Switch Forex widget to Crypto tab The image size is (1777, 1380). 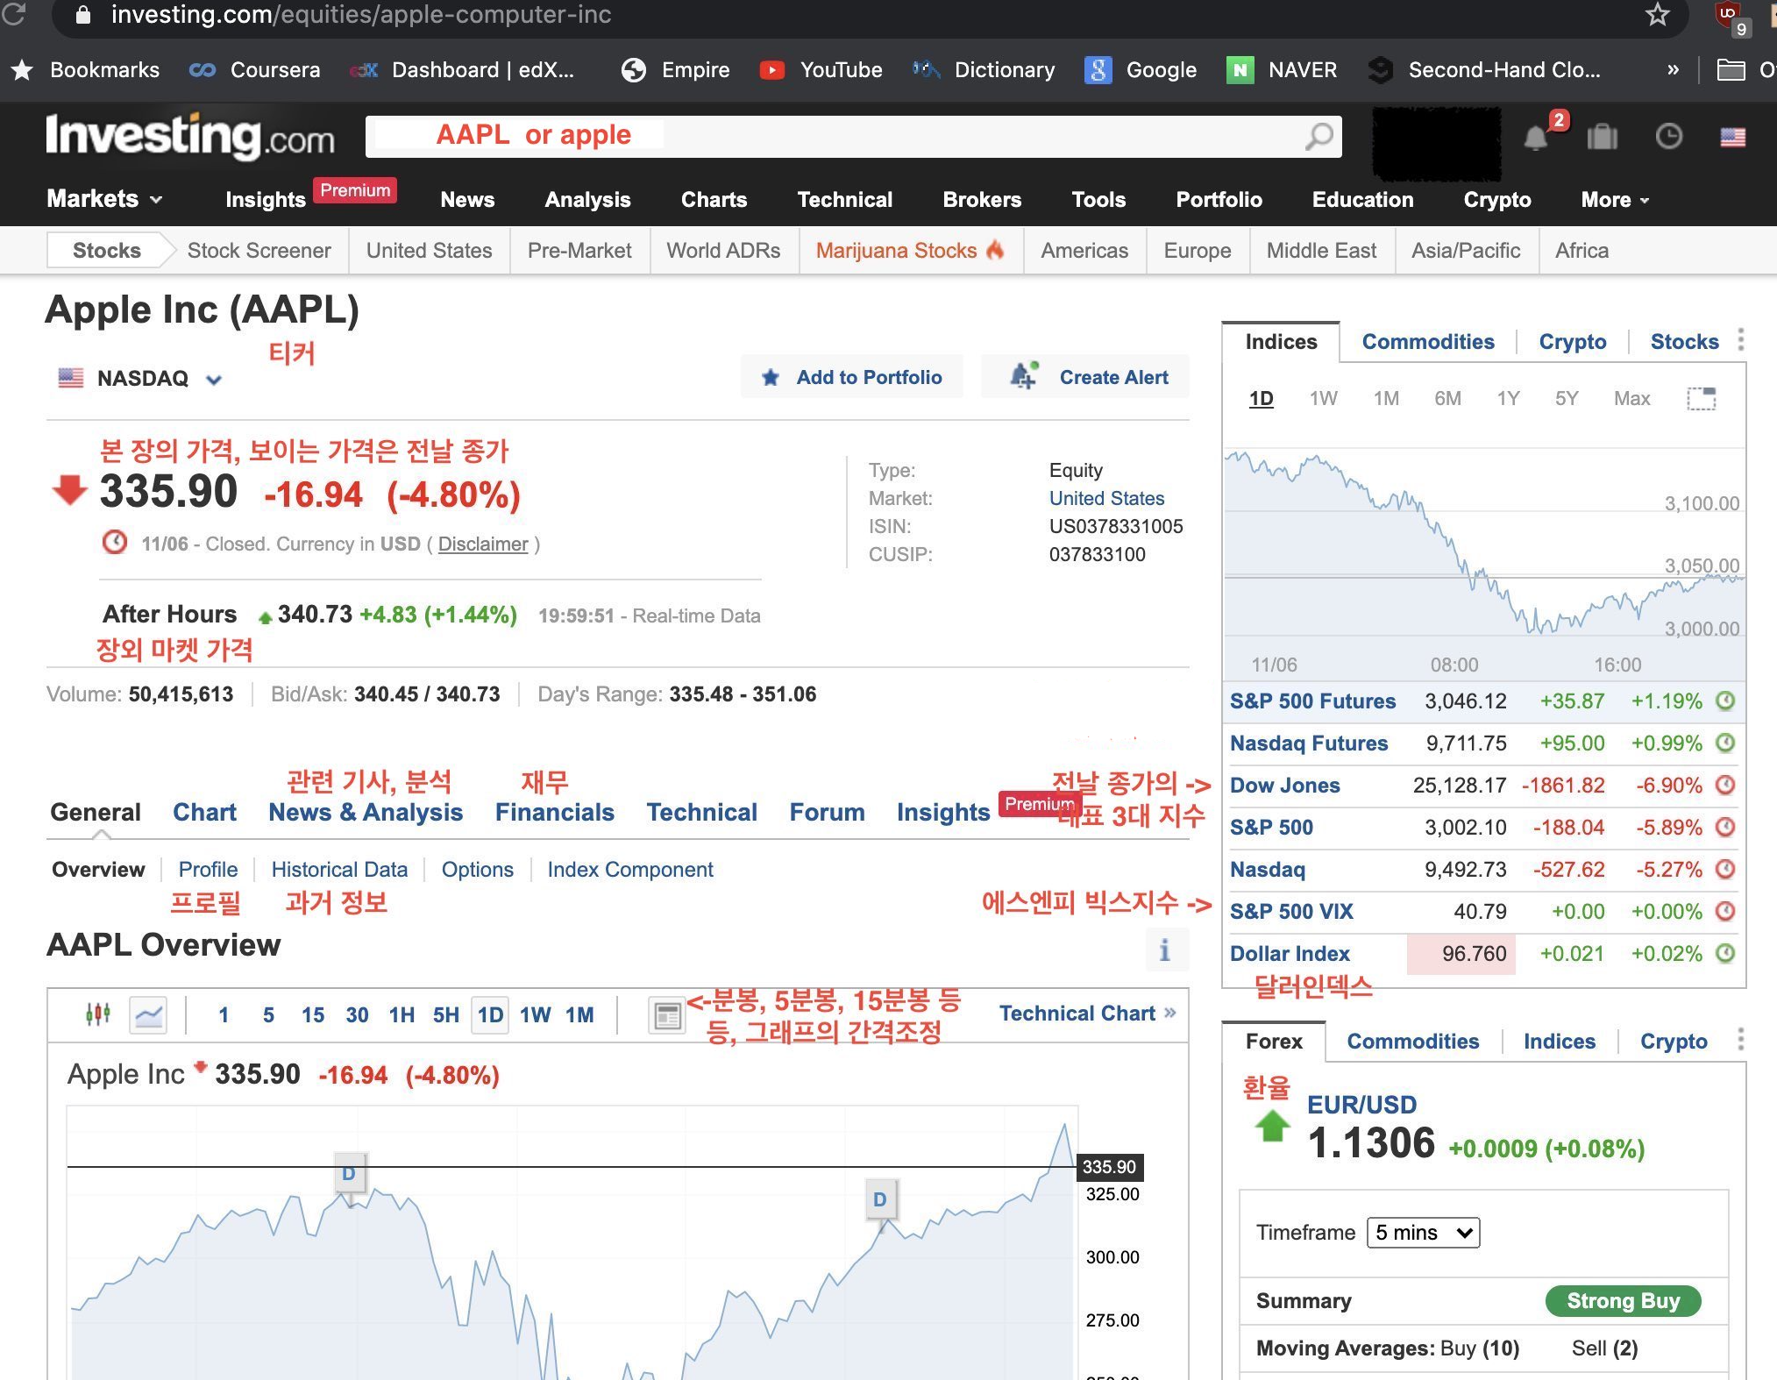pyautogui.click(x=1674, y=1041)
